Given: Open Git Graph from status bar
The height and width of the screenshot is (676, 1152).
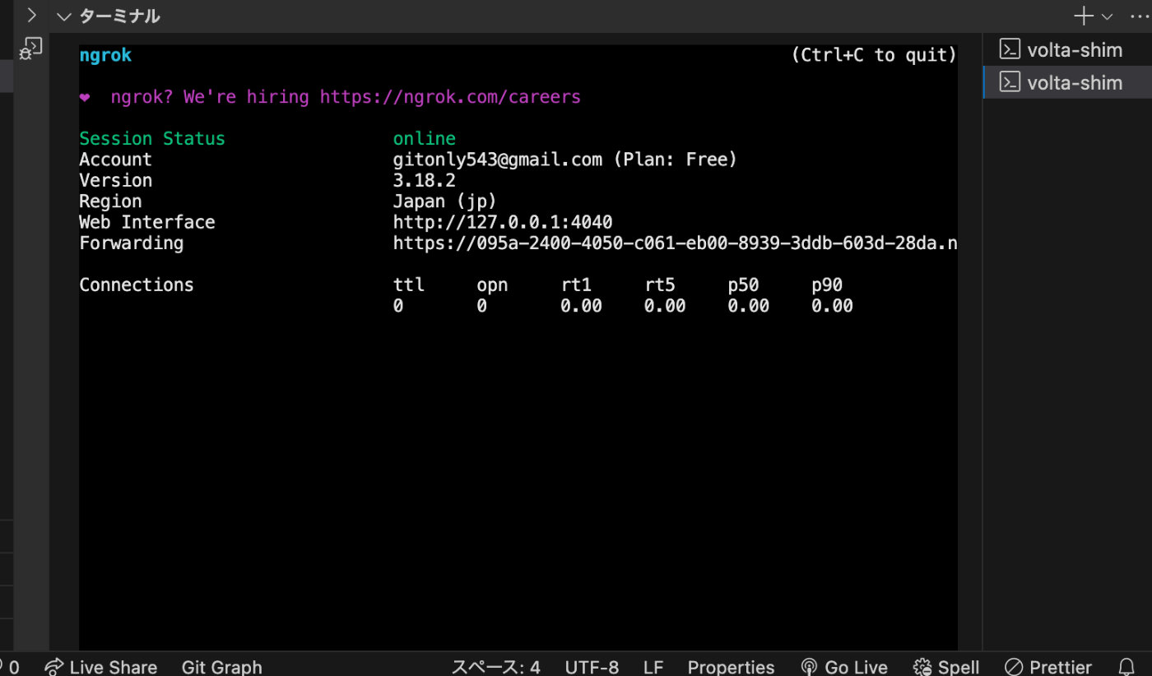Looking at the screenshot, I should pyautogui.click(x=222, y=667).
